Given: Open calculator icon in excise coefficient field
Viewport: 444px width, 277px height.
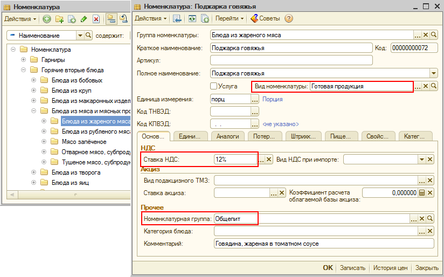Looking at the screenshot, I should coord(422,193).
